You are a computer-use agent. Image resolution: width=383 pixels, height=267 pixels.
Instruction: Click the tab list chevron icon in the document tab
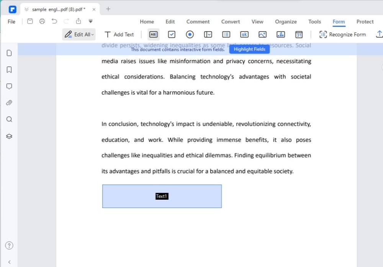click(x=26, y=10)
